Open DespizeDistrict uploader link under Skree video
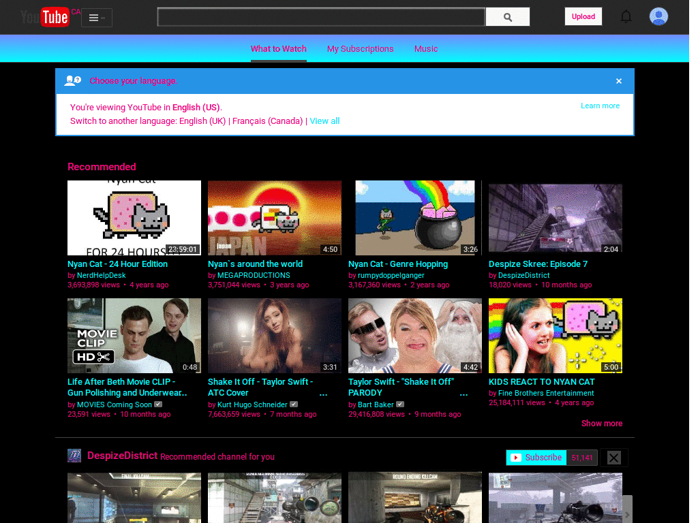This screenshot has height=523, width=698. (524, 276)
